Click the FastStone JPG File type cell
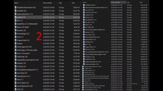The height and width of the screenshot is (91, 163). [x=132, y=84]
